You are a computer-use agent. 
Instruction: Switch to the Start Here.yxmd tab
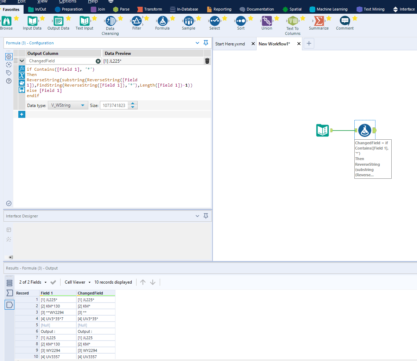click(x=230, y=44)
